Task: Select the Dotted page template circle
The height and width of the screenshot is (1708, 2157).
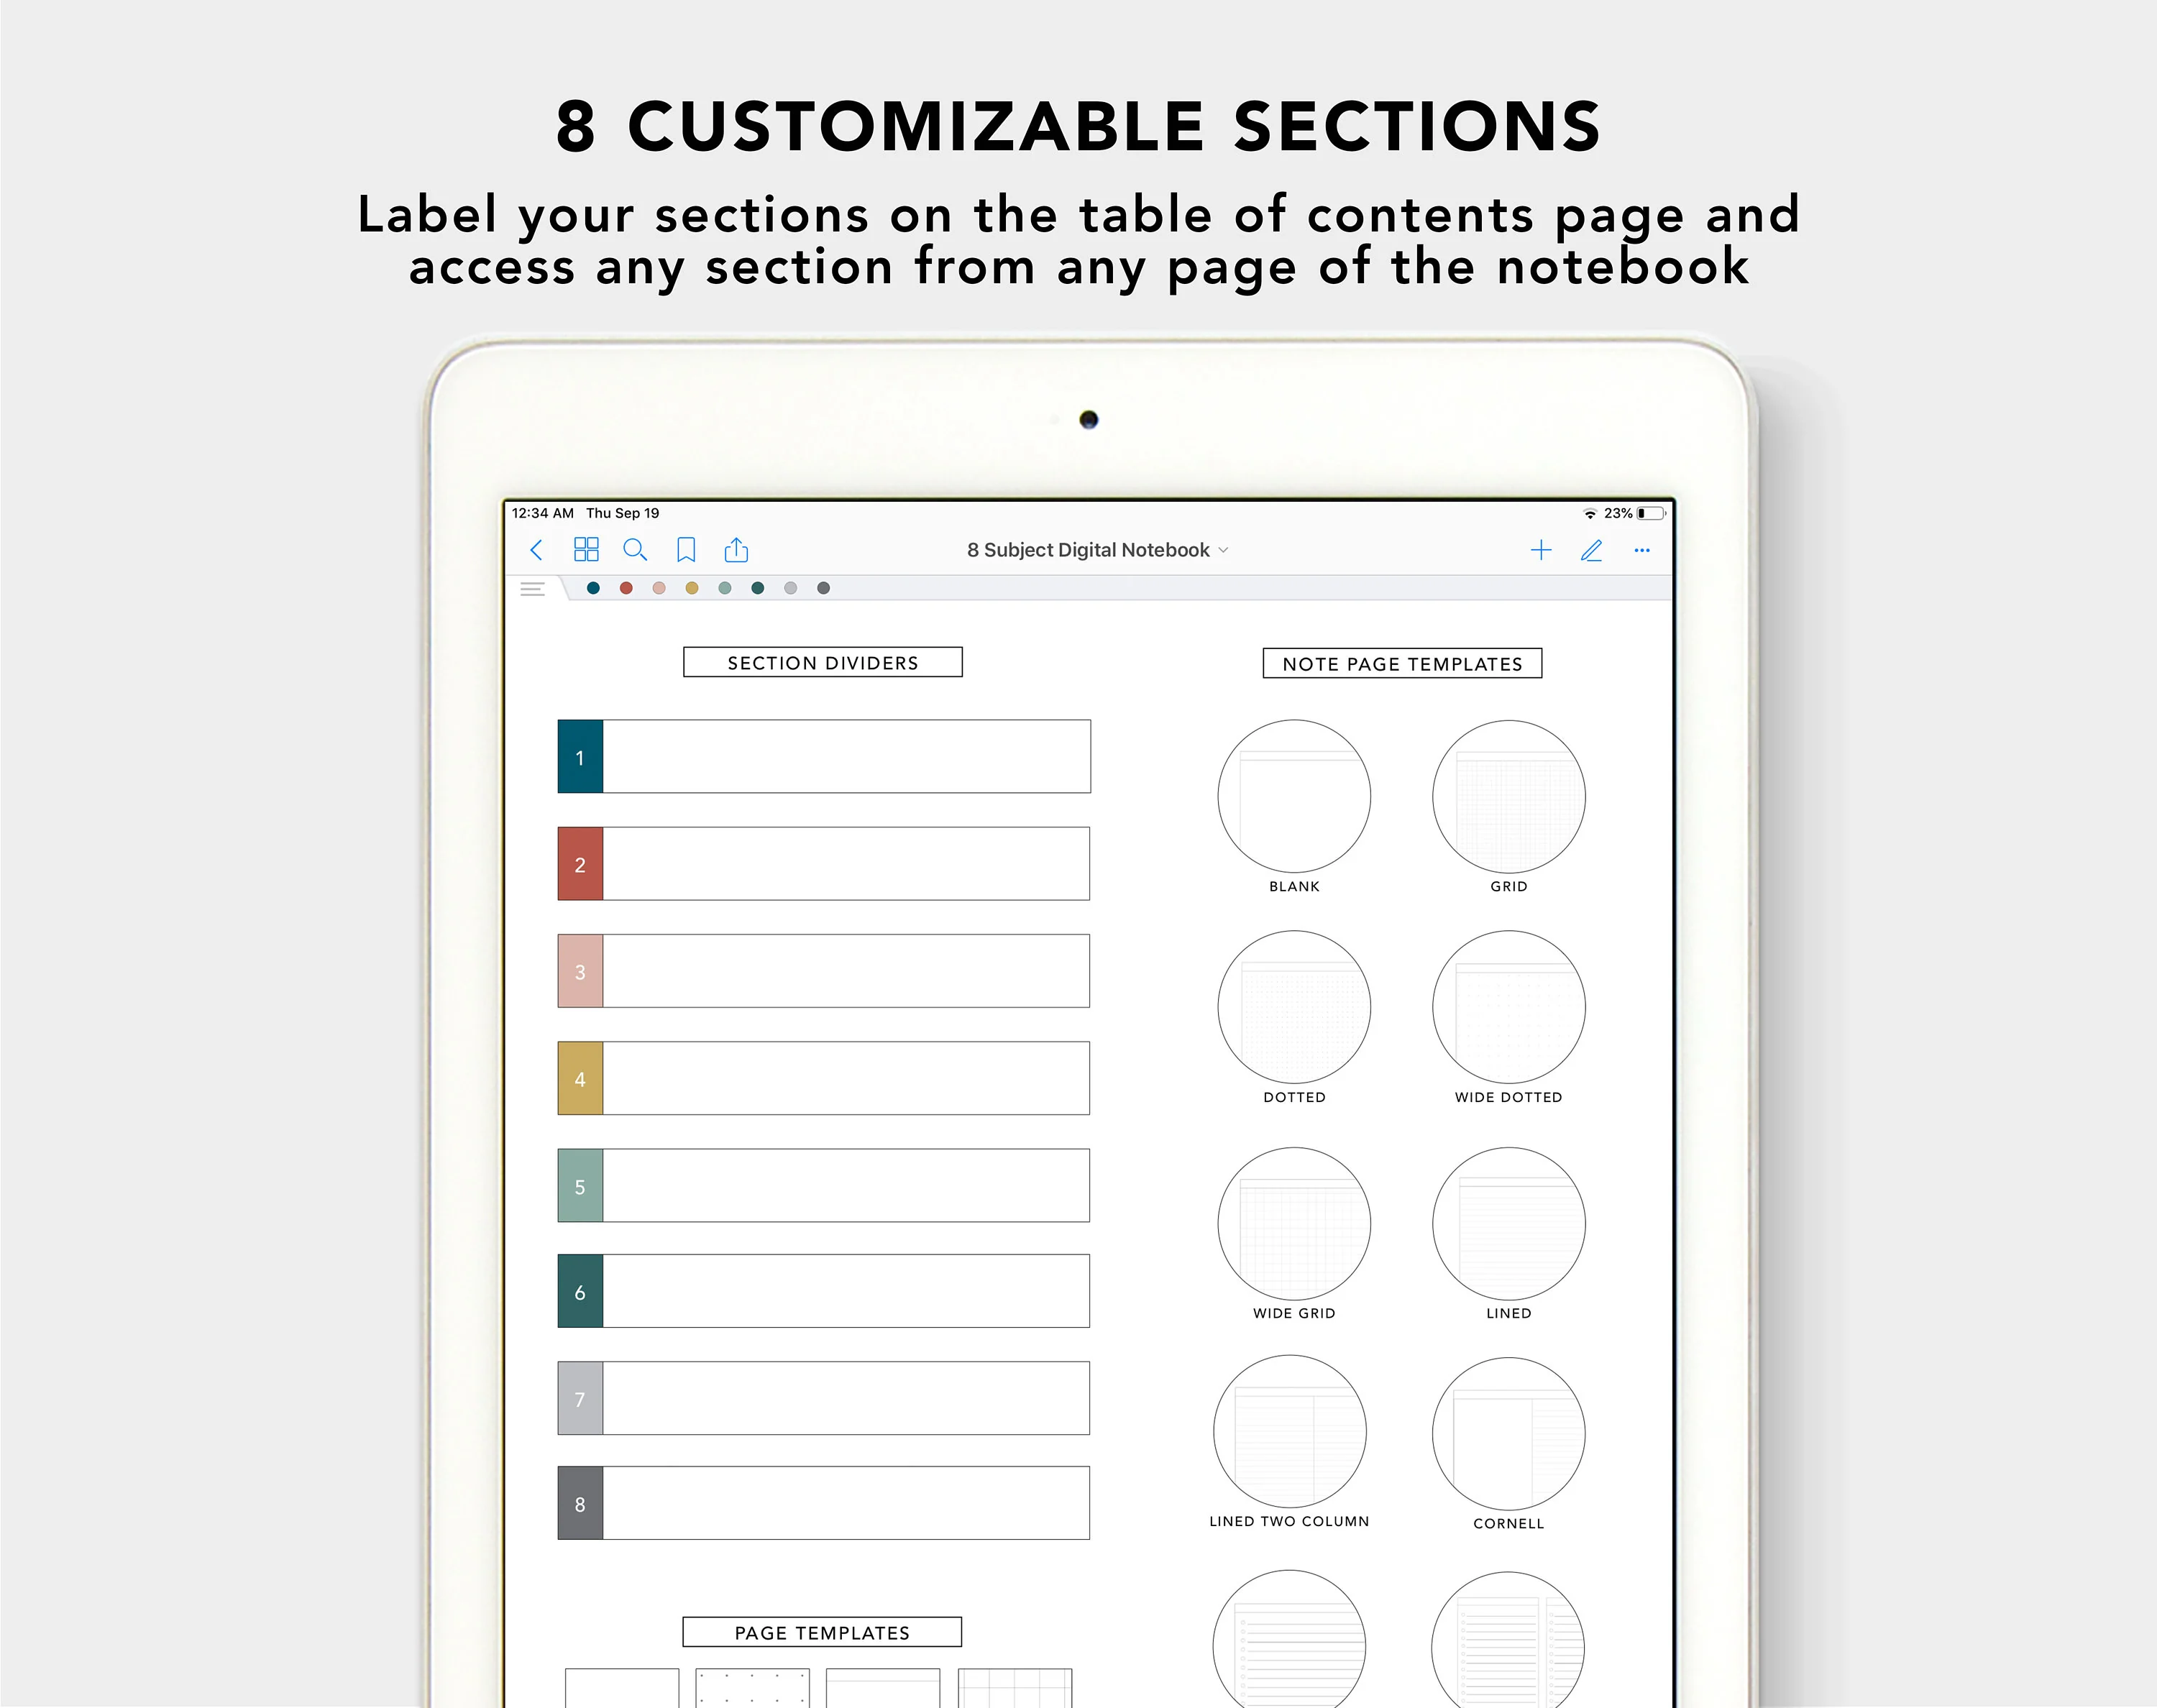Action: point(1294,1007)
